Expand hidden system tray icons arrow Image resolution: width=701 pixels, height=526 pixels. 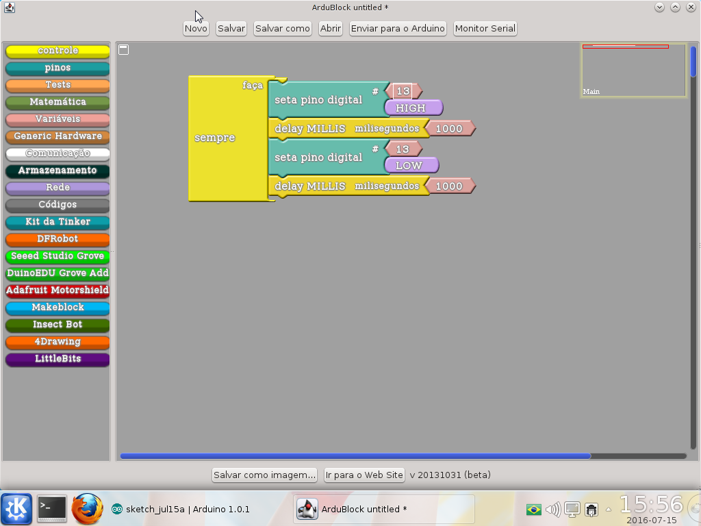[609, 509]
